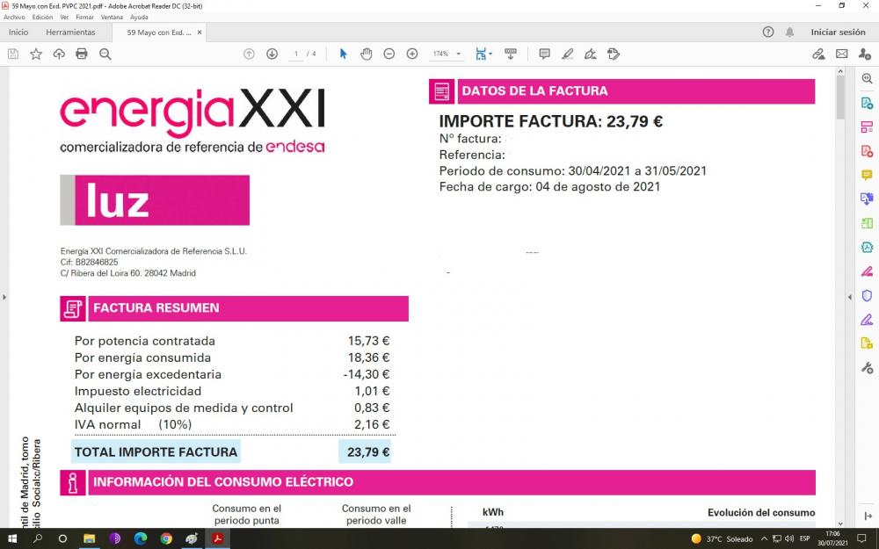Open the Firmar menu
This screenshot has width=879, height=549.
[x=84, y=17]
